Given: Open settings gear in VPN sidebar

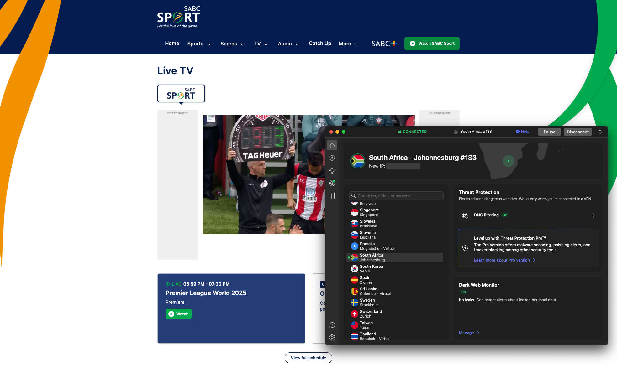Looking at the screenshot, I should (332, 337).
